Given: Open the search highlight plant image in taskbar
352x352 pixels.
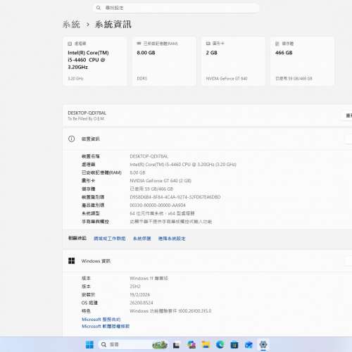Looking at the screenshot, I should pyautogui.click(x=160, y=344).
